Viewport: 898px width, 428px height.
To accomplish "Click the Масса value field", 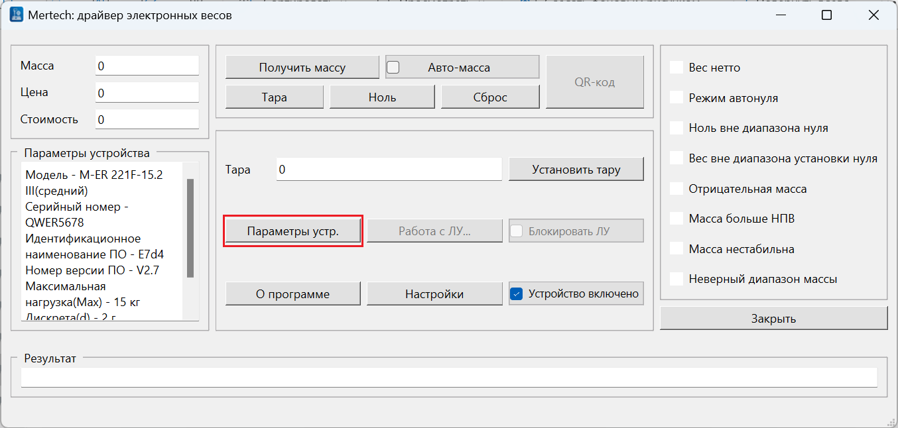I will pos(147,66).
